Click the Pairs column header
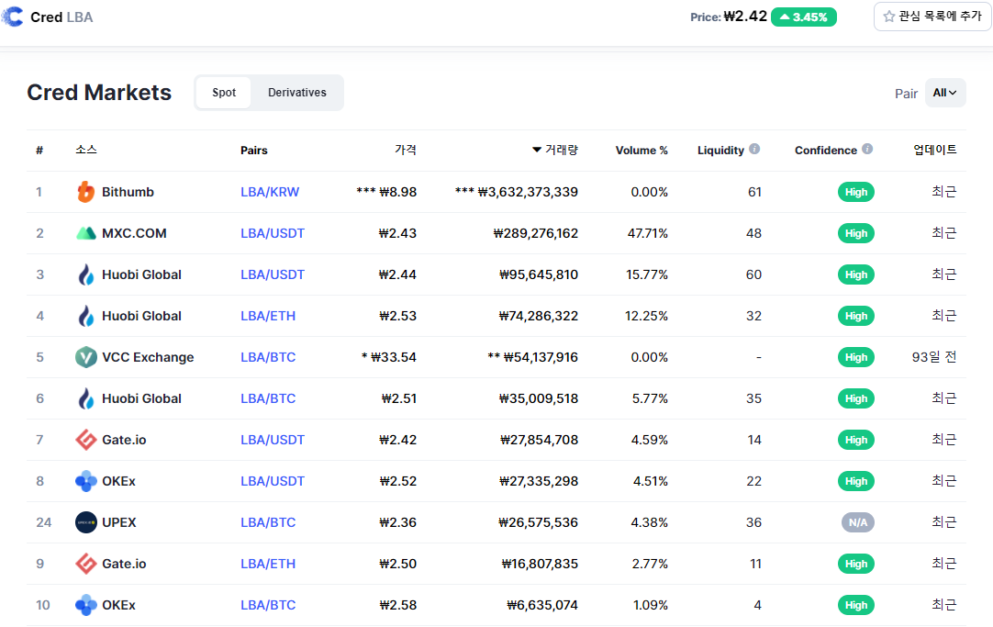 click(x=254, y=151)
